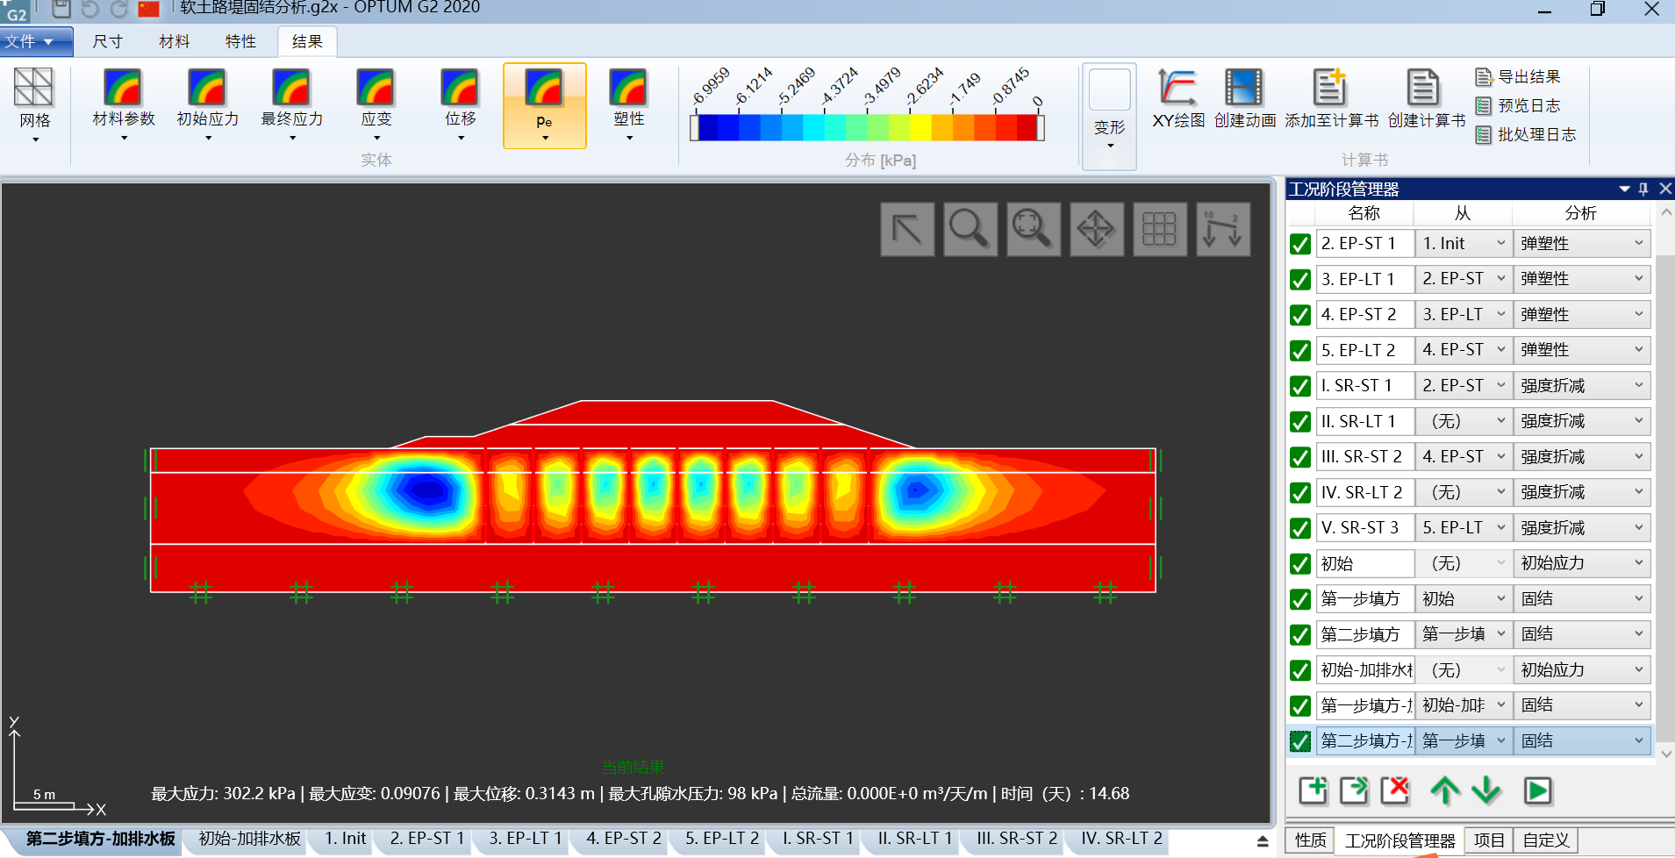Open 批处理日志 batch log
The height and width of the screenshot is (858, 1675).
click(1526, 135)
